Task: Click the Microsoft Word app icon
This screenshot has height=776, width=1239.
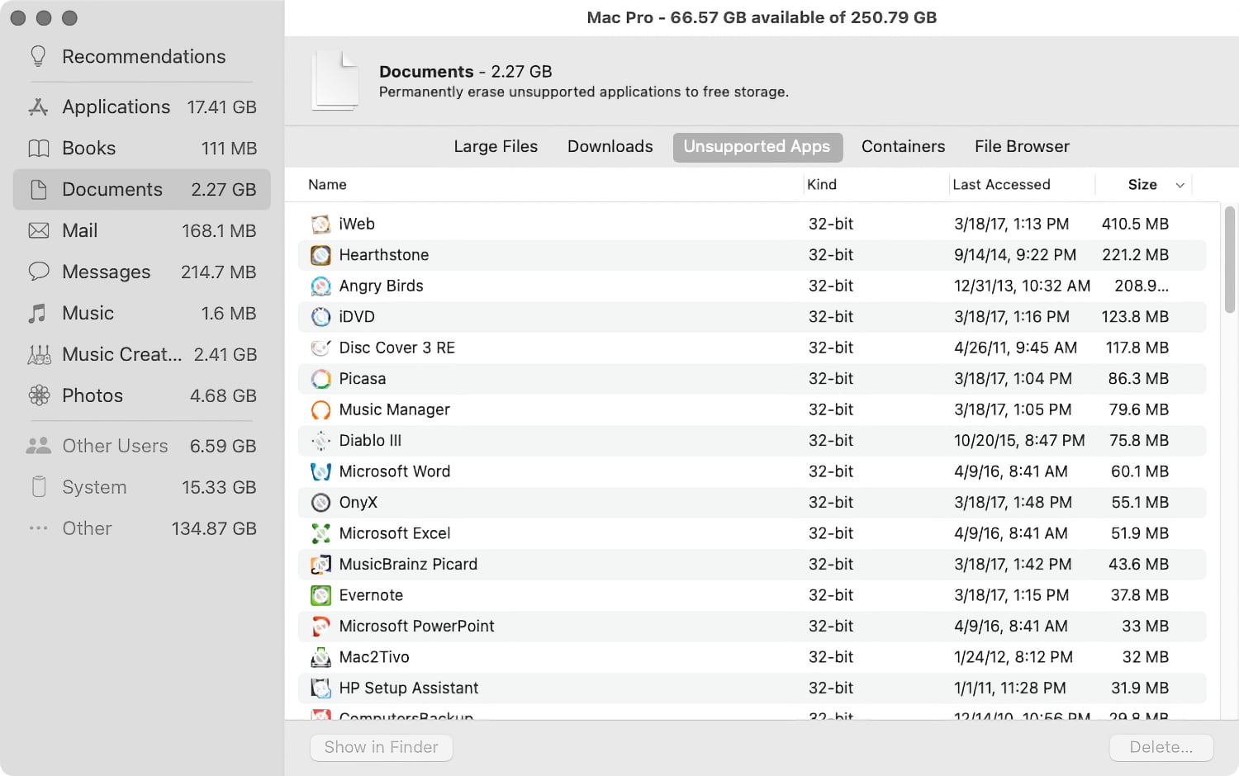Action: click(x=320, y=471)
